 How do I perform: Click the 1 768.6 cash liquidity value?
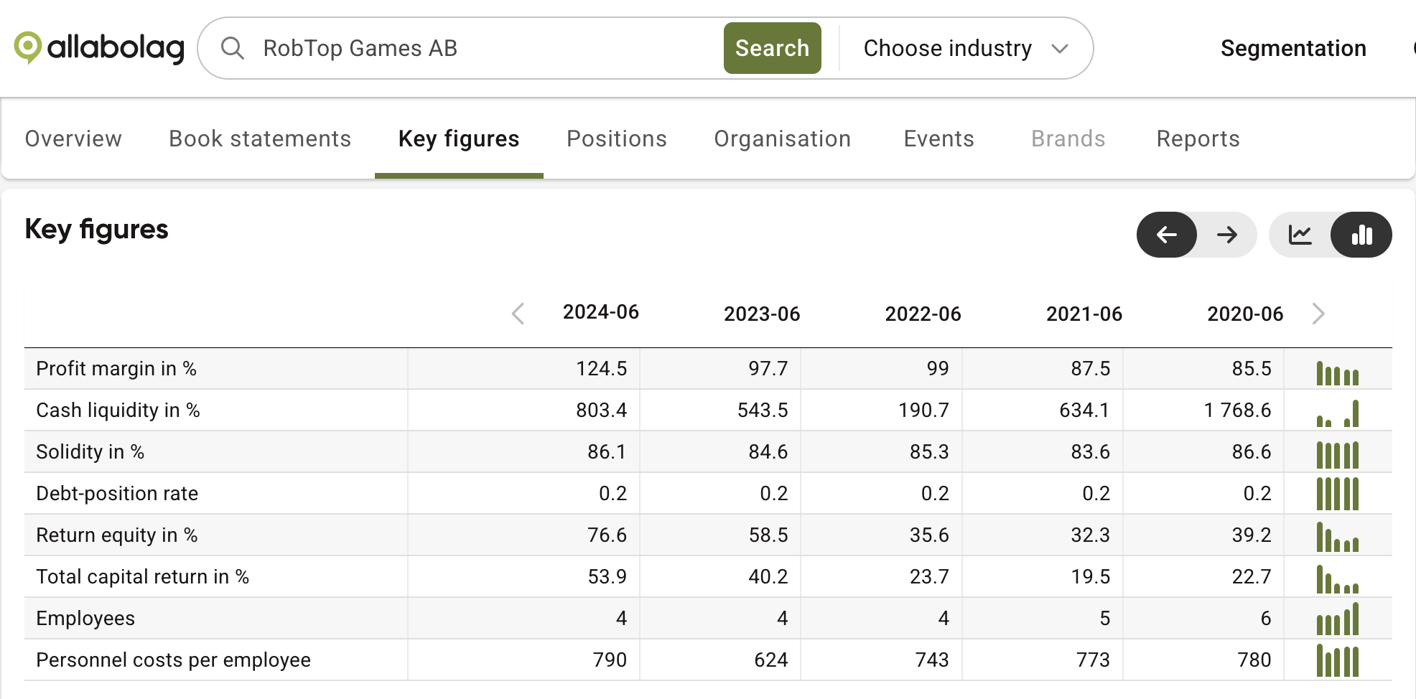pyautogui.click(x=1237, y=411)
